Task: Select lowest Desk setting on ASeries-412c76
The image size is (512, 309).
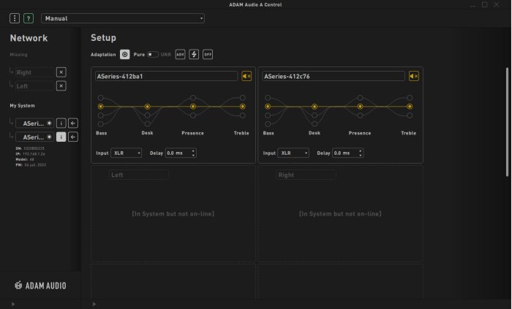Action: (x=315, y=124)
